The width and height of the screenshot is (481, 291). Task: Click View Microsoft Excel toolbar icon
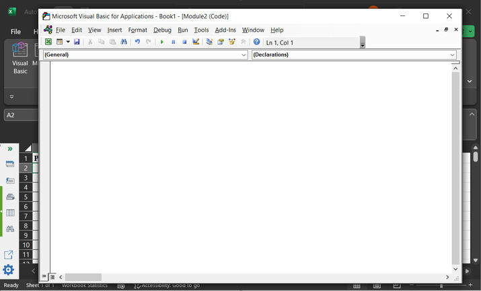(48, 42)
